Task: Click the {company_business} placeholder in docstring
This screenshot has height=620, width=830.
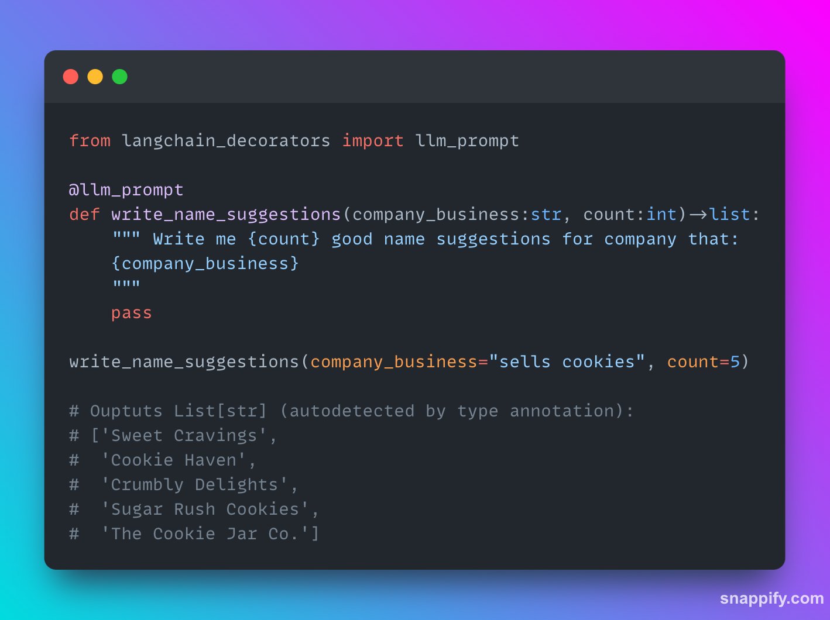Action: [205, 264]
